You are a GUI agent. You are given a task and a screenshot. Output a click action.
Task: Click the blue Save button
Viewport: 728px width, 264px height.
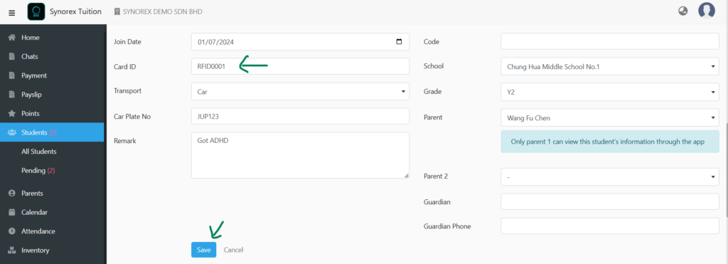(x=204, y=250)
